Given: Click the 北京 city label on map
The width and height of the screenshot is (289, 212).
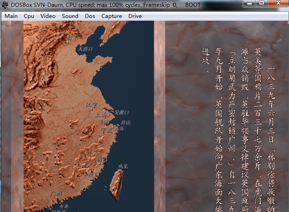Looking at the screenshot, I should (x=72, y=38).
